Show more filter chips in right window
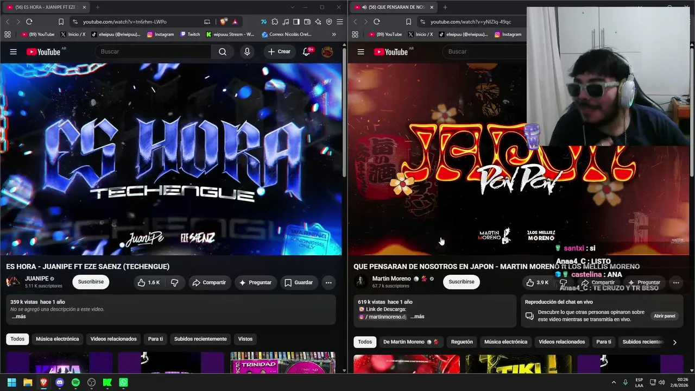Screen dimensions: 695x391 (x=675, y=342)
